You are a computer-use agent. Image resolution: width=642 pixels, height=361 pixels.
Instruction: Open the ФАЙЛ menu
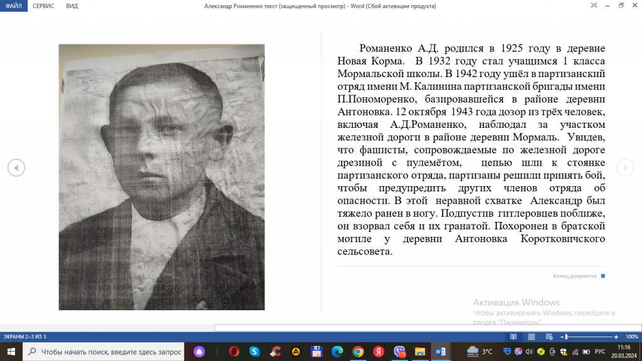(14, 6)
